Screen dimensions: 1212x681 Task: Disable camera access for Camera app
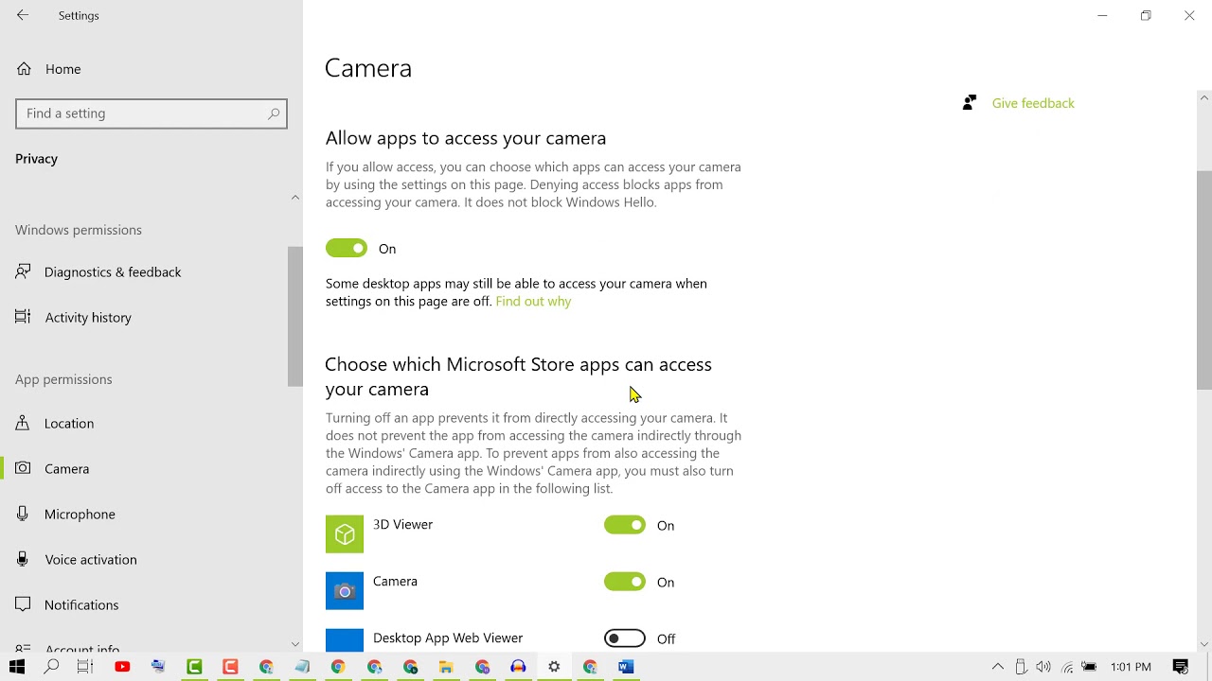point(625,582)
